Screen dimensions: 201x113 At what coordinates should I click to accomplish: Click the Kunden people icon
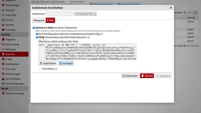click(x=3, y=20)
